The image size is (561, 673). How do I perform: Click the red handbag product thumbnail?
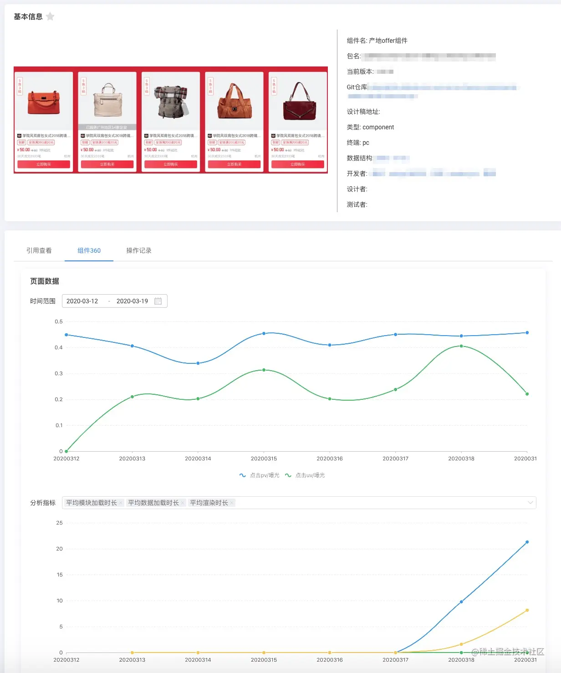coord(44,102)
